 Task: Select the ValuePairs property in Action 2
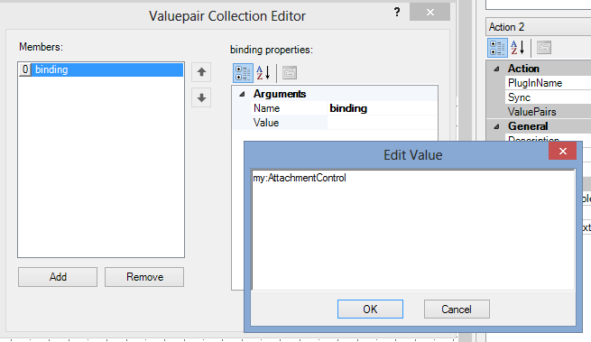click(548, 112)
